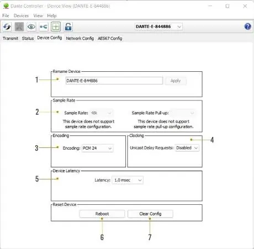Click the green plus toolbar icon
Image resolution: width=254 pixels, height=249 pixels.
(56, 27)
